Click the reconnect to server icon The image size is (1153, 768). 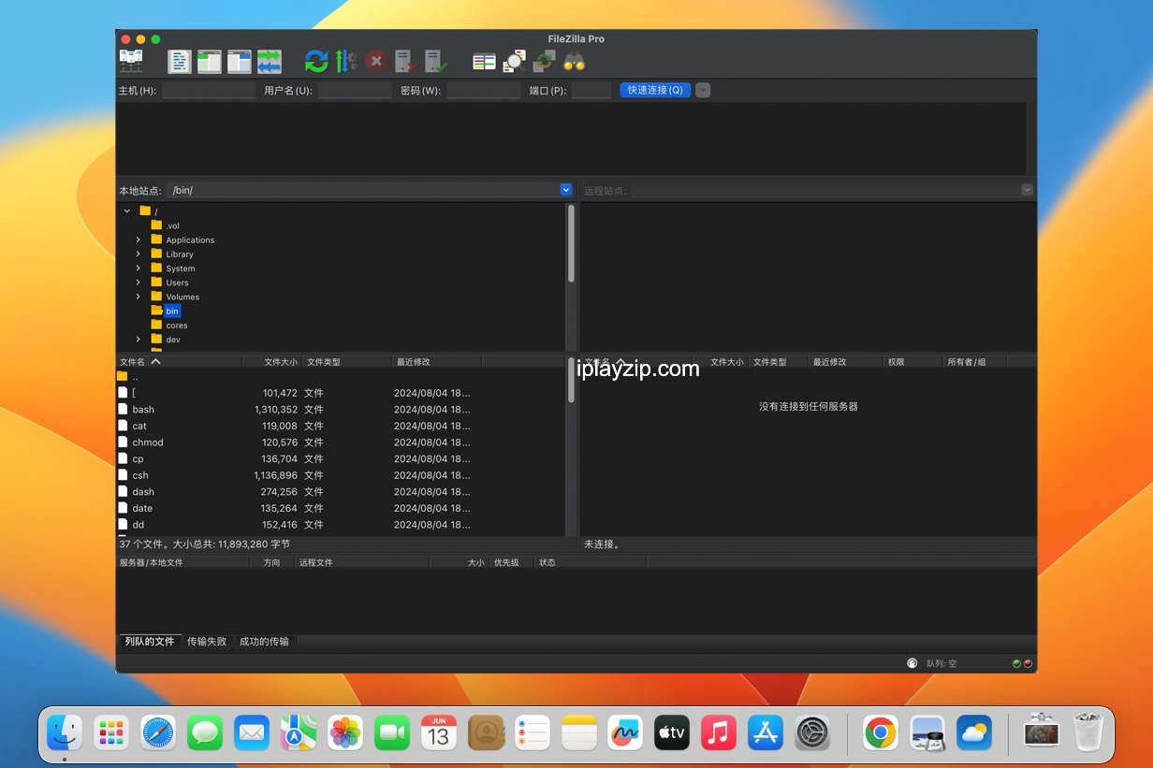[436, 62]
